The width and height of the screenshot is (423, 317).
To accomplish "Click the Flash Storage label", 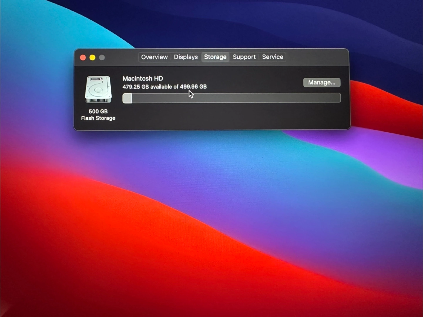I will click(98, 118).
